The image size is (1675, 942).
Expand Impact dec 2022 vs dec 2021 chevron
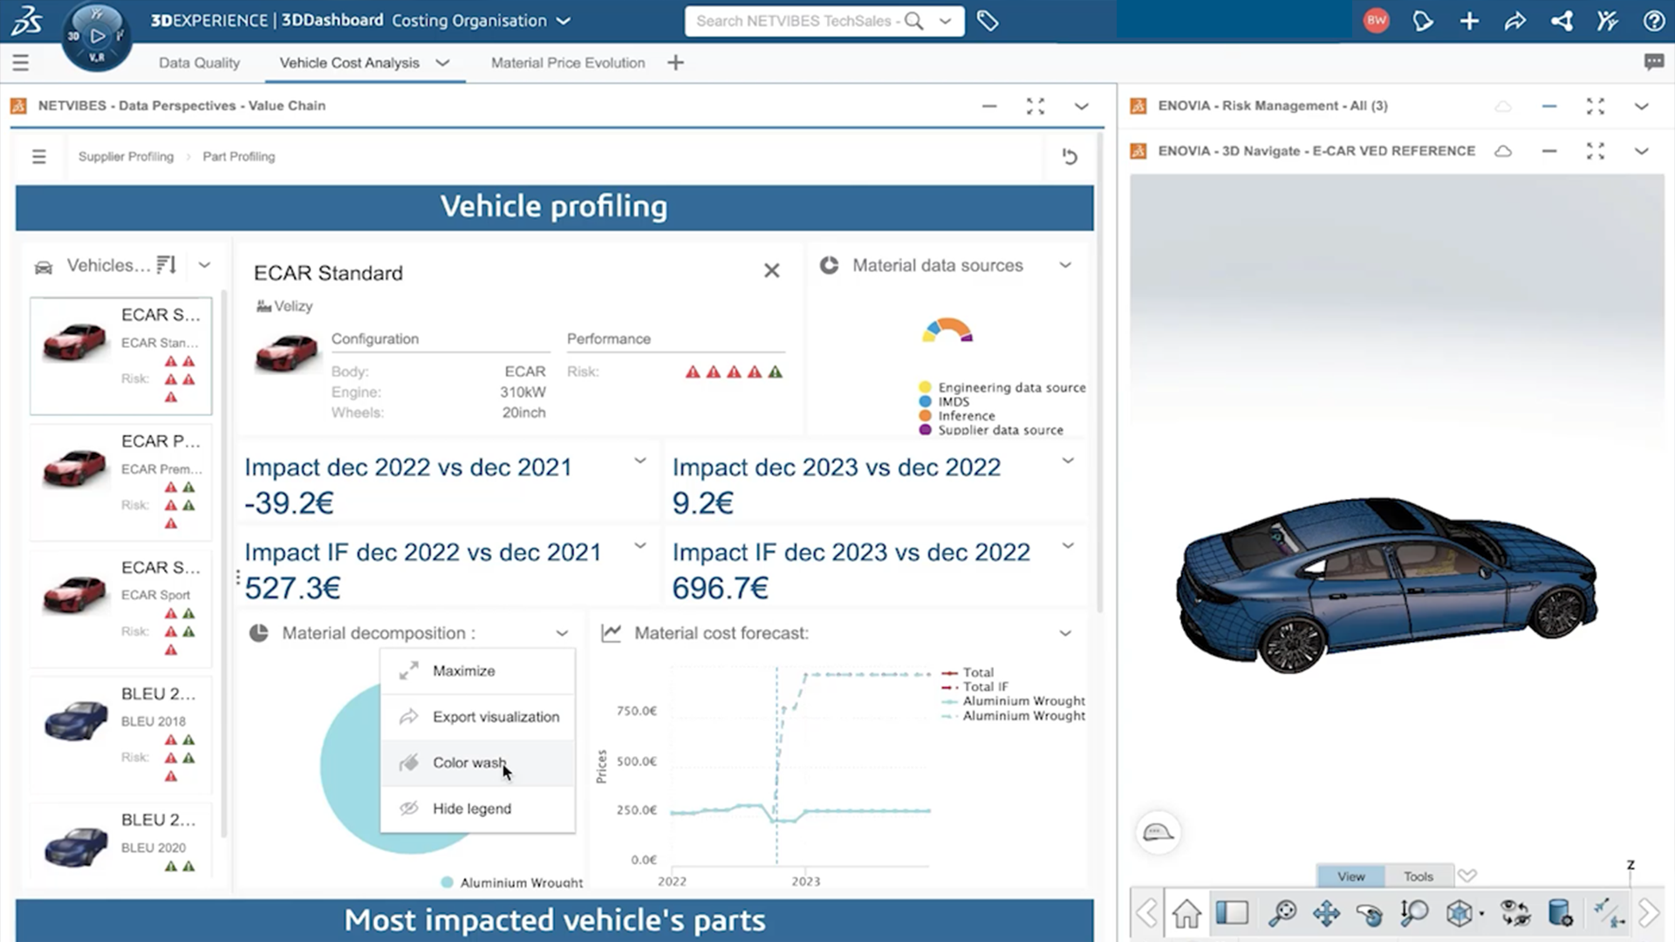[639, 461]
